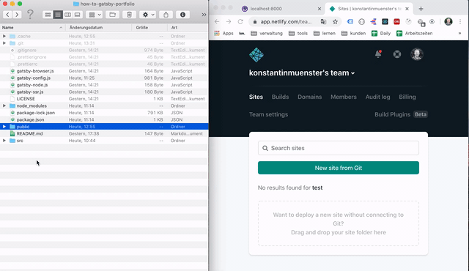Open the Domains tab
Screen dimensions: 469x271
[x=309, y=97]
